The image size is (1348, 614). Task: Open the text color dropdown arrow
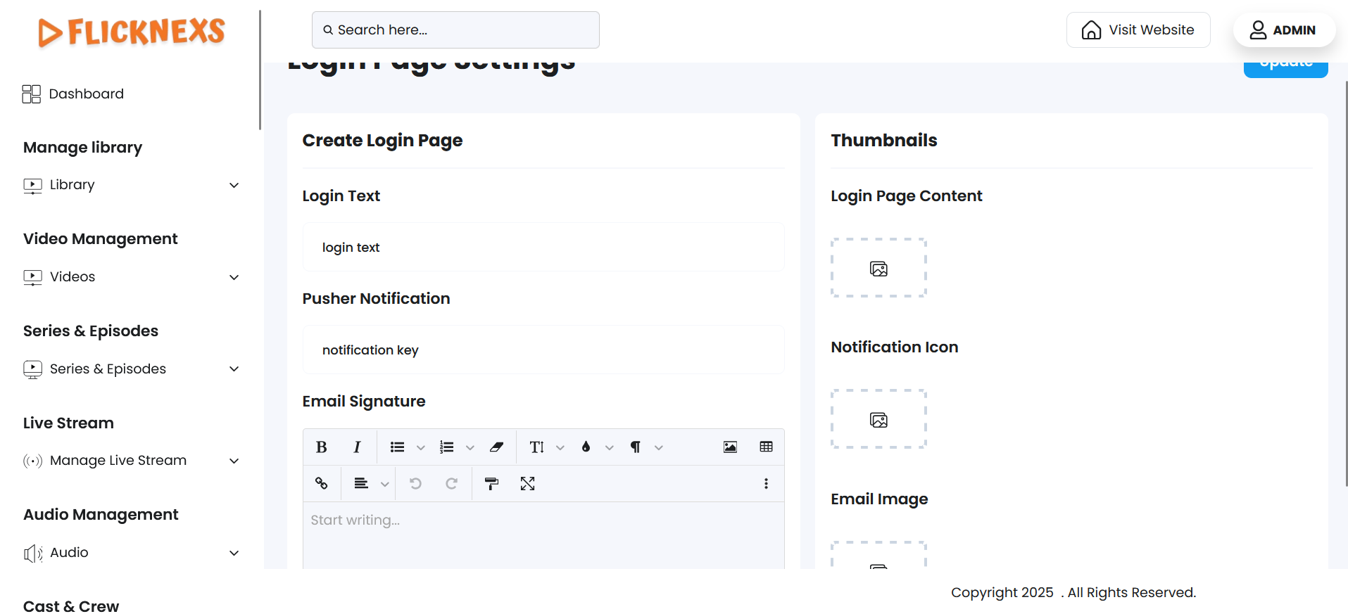[x=610, y=448]
